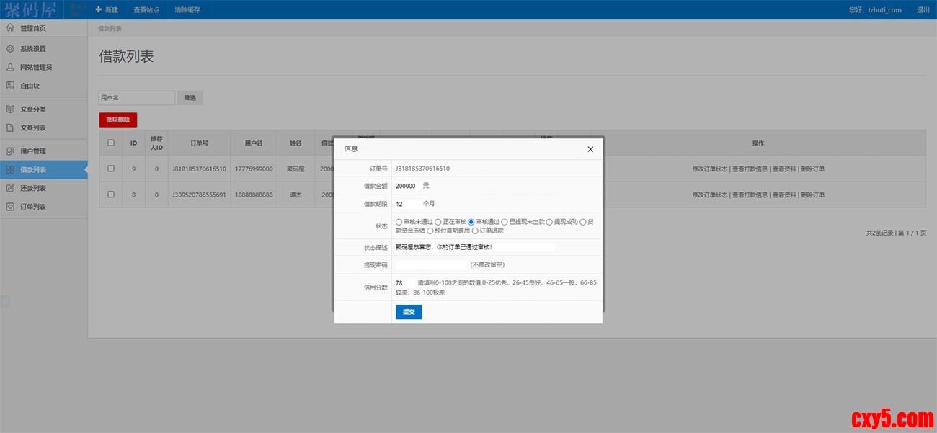This screenshot has height=433, width=937.
Task: Click the users icon for 用户管理
Action: click(10, 151)
